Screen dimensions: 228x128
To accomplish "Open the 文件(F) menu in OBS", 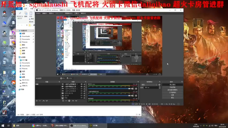I will point(38,13).
